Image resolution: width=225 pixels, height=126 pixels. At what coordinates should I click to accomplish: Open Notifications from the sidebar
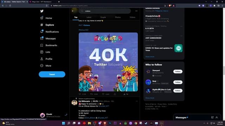click(x=50, y=31)
